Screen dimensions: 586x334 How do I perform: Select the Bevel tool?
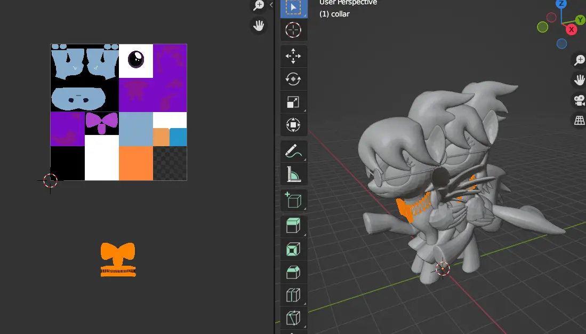pyautogui.click(x=293, y=272)
